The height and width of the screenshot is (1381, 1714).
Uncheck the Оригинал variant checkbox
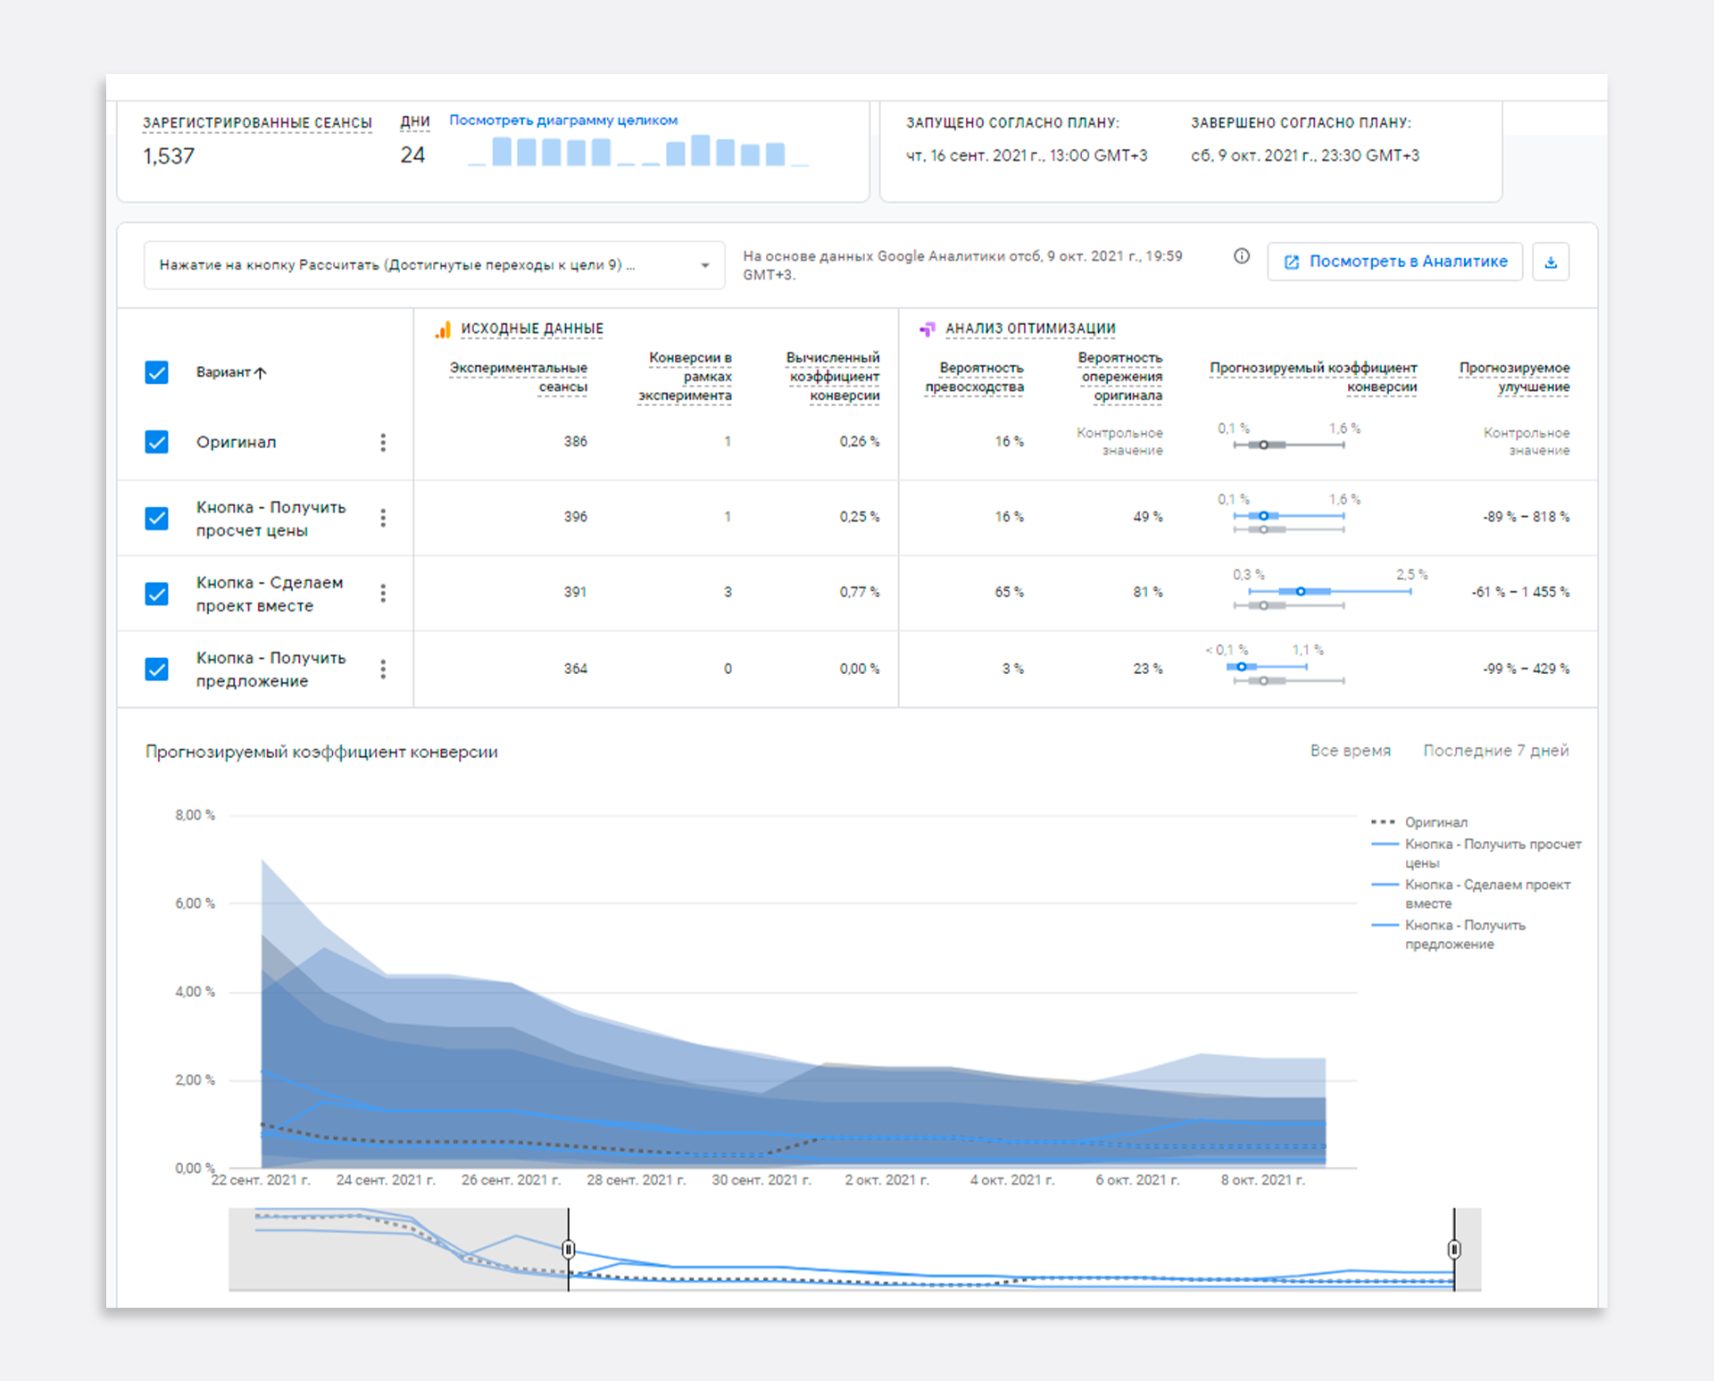pos(157,442)
